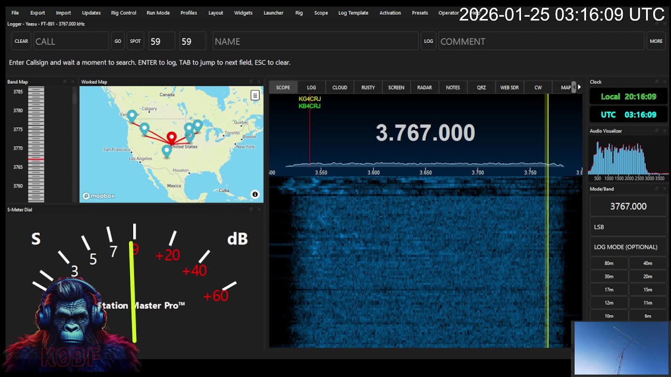Switch to the CLOUD tab
The image size is (671, 377).
[x=340, y=87]
